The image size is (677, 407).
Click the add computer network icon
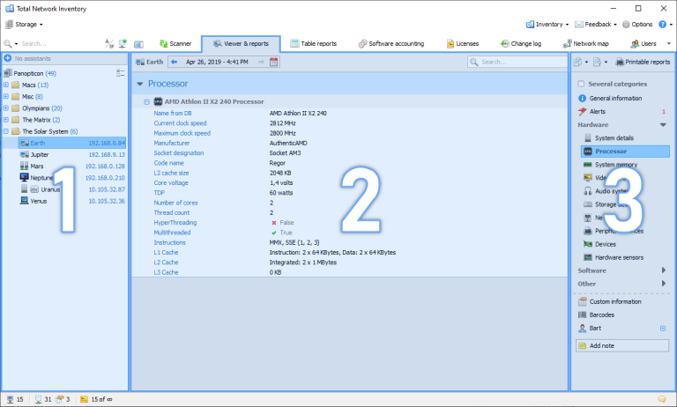123,43
